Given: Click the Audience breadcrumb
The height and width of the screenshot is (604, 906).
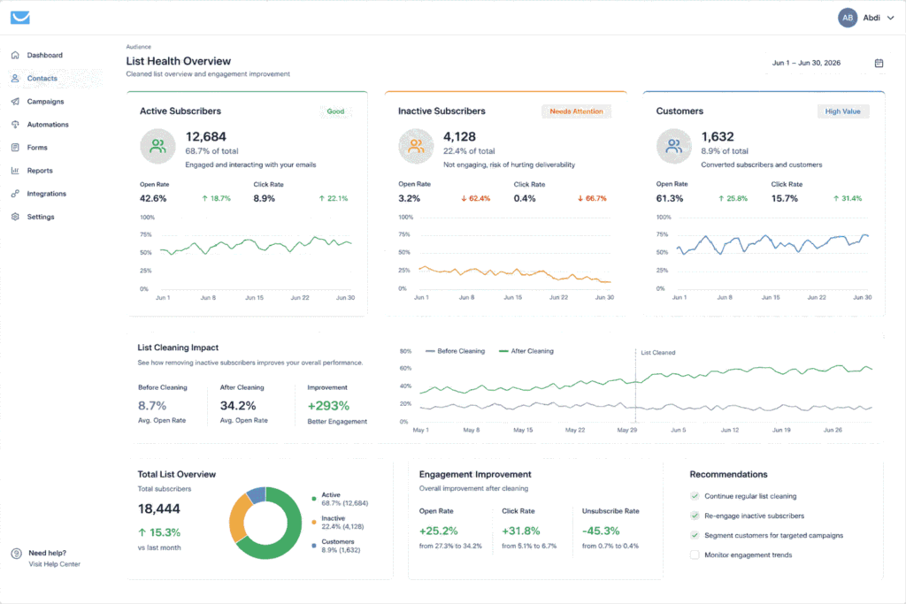Looking at the screenshot, I should click(x=139, y=47).
